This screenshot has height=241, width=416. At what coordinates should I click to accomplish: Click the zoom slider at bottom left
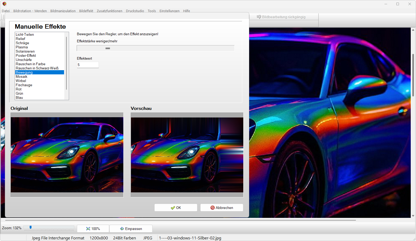[31, 227]
